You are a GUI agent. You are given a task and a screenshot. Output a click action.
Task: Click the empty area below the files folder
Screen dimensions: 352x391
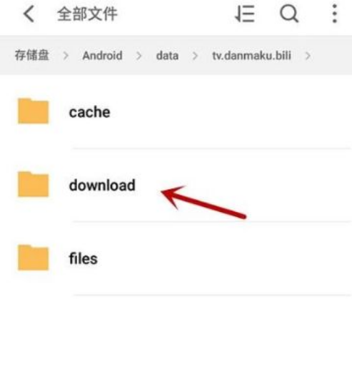click(x=176, y=343)
